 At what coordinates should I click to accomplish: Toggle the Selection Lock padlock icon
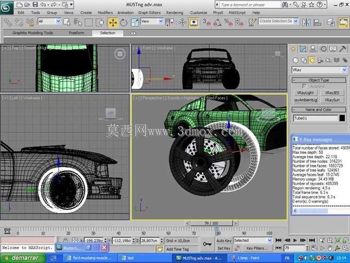tap(65, 240)
